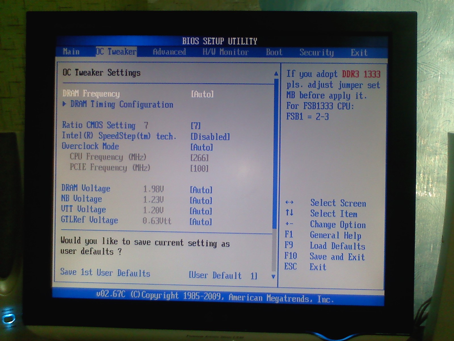Click the CPU Frequency (MHz) label

(x=108, y=157)
